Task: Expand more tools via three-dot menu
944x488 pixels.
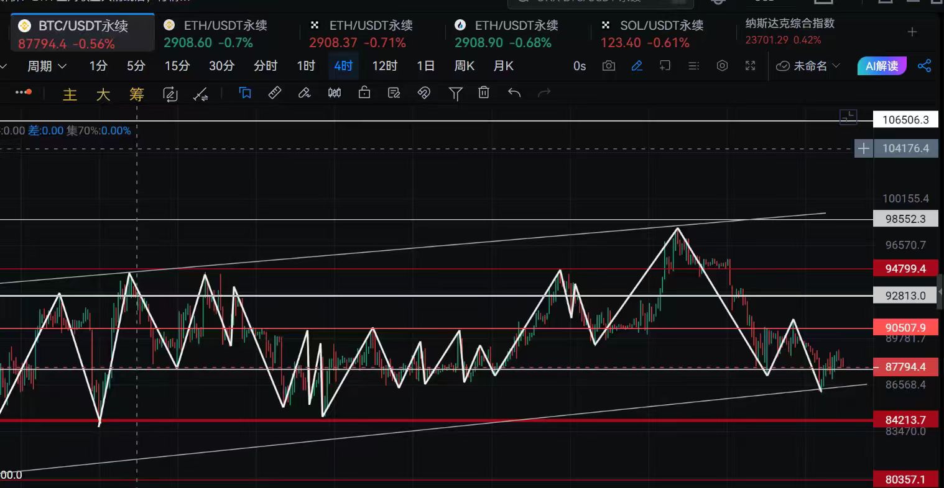Action: pos(23,93)
